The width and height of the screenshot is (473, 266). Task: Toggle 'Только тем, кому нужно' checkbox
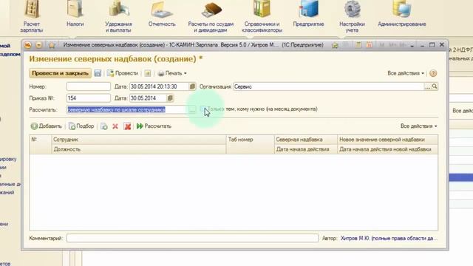coord(203,109)
